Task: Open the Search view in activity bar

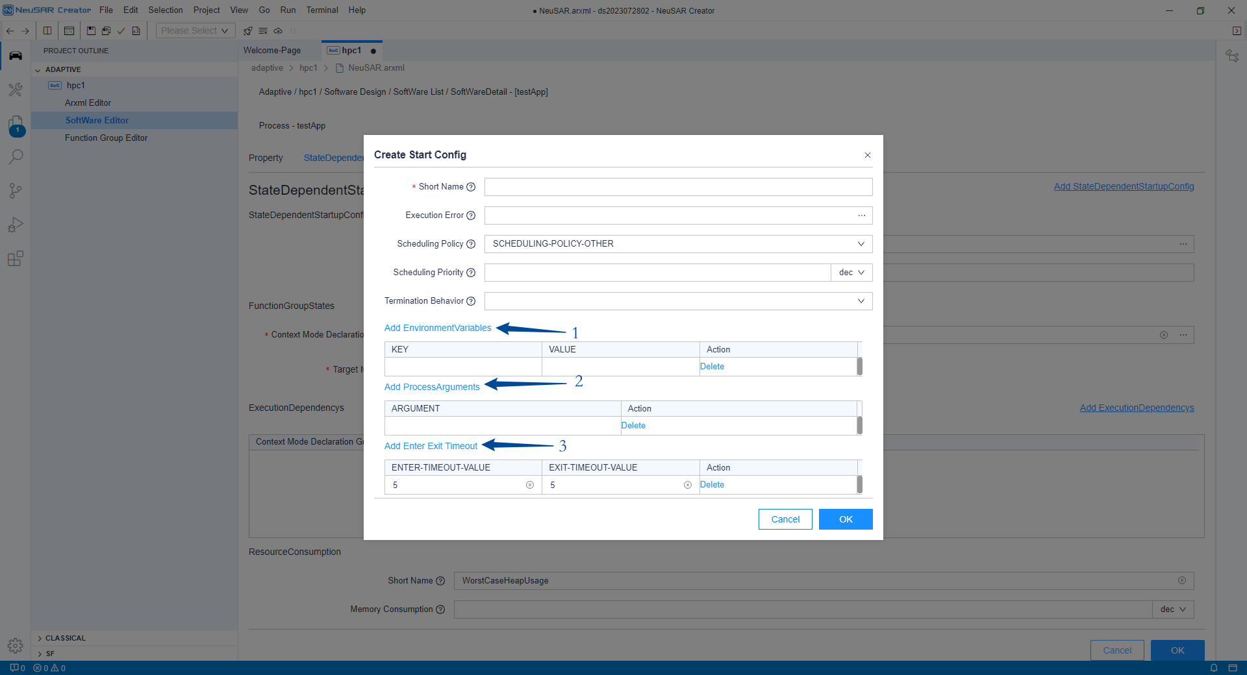Action: point(16,157)
